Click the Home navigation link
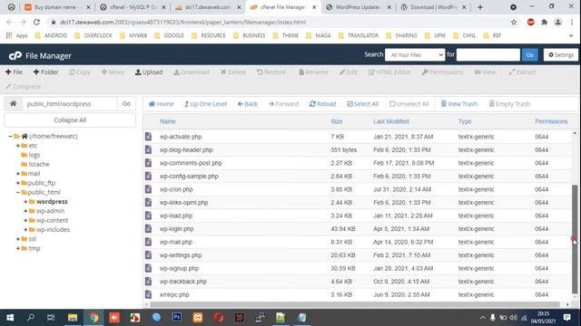581x326 pixels. (162, 104)
